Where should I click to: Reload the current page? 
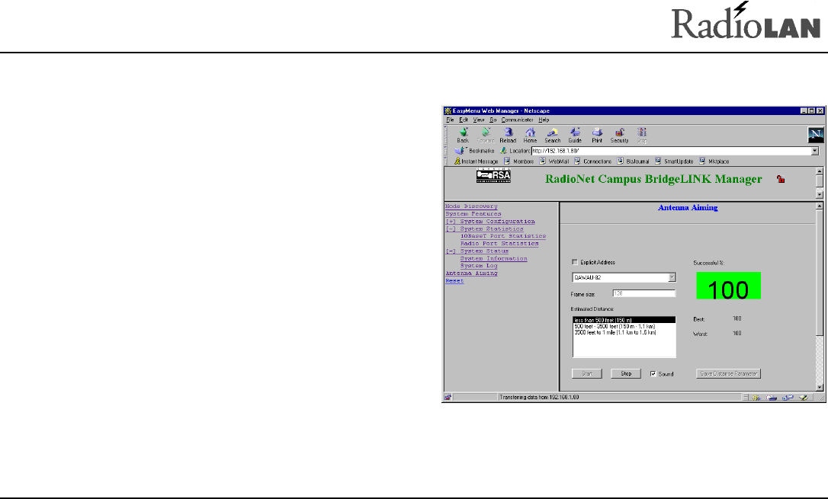(x=508, y=135)
